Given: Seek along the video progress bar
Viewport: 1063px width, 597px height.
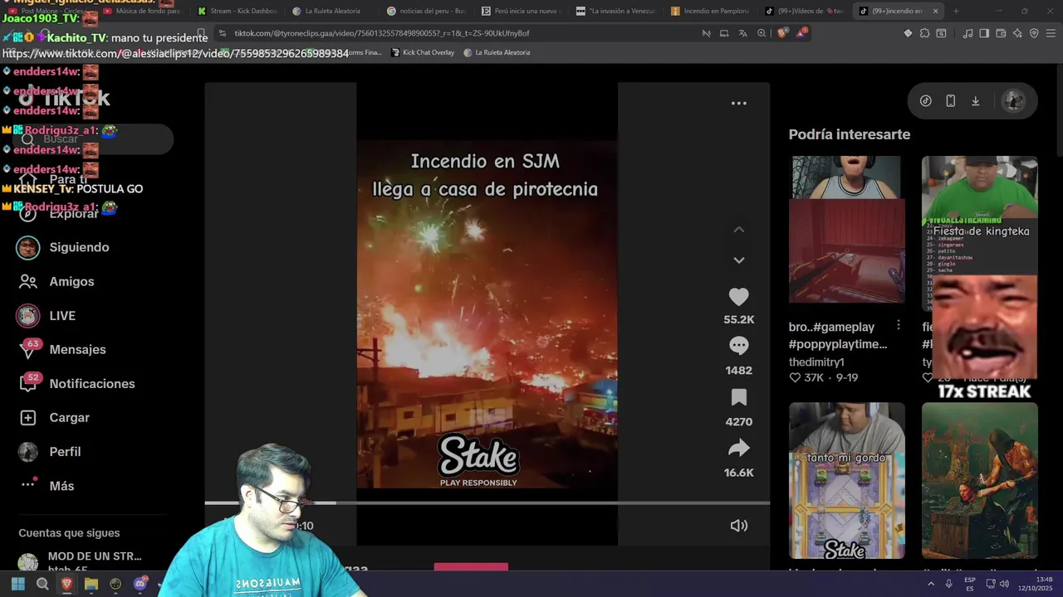Looking at the screenshot, I should 487,502.
